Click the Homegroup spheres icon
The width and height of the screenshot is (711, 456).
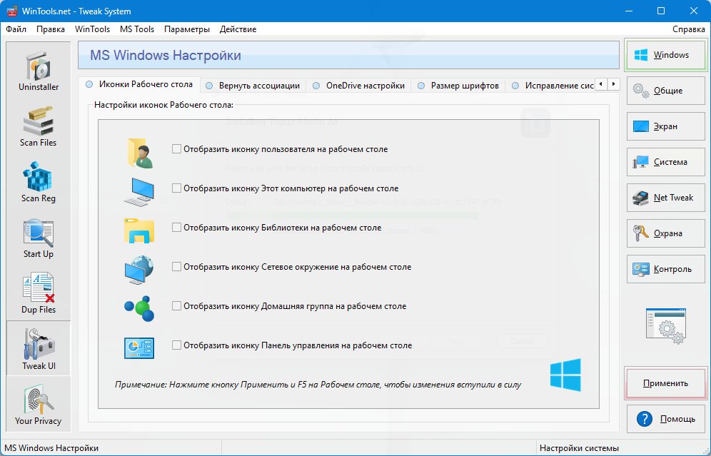pos(139,309)
